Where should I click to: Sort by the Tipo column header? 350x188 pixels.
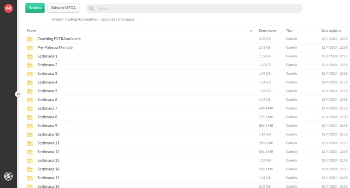click(289, 31)
